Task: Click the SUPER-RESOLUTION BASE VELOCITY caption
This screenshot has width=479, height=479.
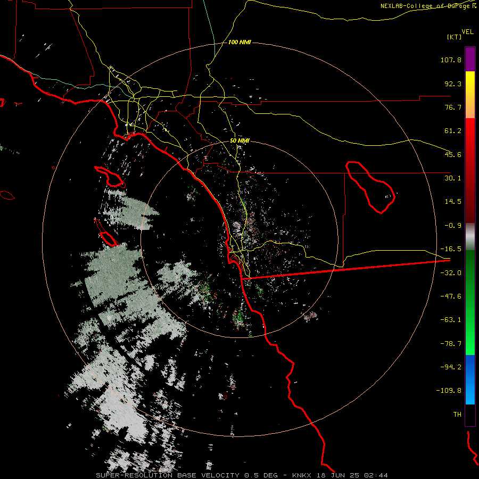Action: pyautogui.click(x=169, y=475)
